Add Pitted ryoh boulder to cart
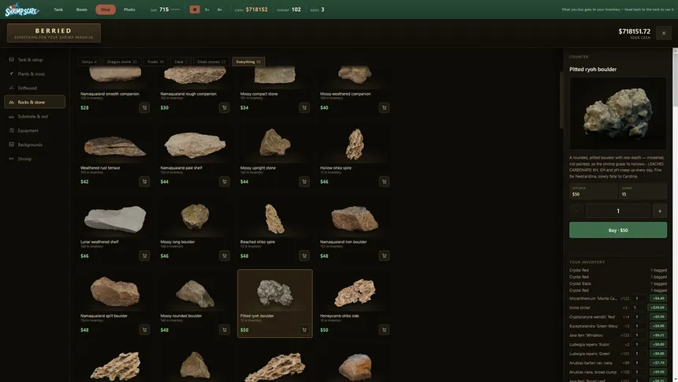The image size is (678, 382). pyautogui.click(x=304, y=330)
